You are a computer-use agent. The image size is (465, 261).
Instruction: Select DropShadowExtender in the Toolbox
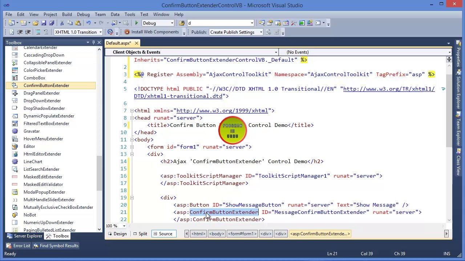pyautogui.click(x=44, y=108)
